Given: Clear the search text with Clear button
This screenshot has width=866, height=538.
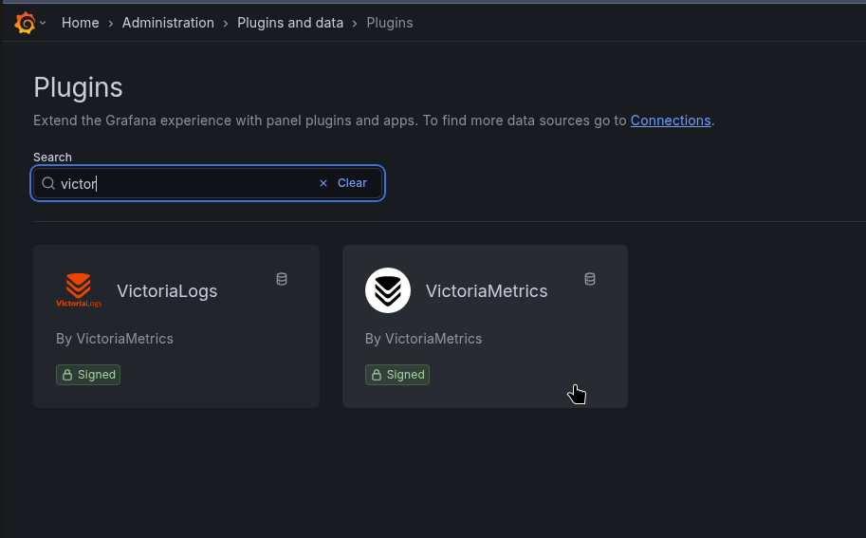Looking at the screenshot, I should [x=352, y=183].
